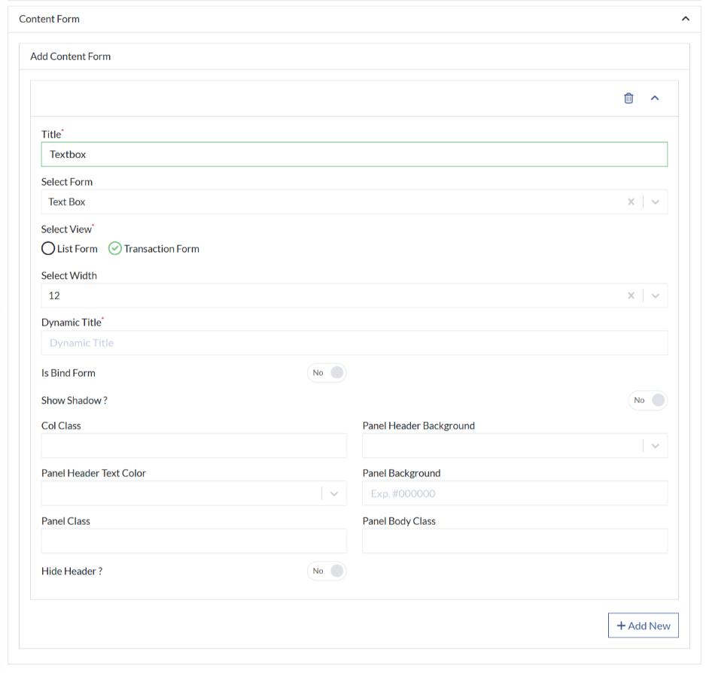Viewport: 709px width, 673px height.
Task: Clear the Select Width value 12
Action: (631, 296)
